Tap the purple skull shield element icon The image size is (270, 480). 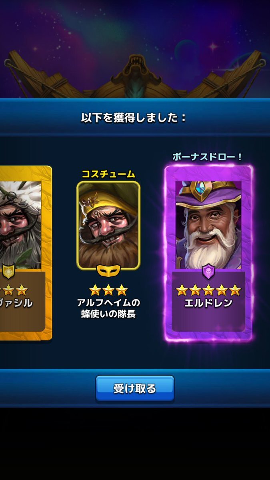tap(208, 271)
